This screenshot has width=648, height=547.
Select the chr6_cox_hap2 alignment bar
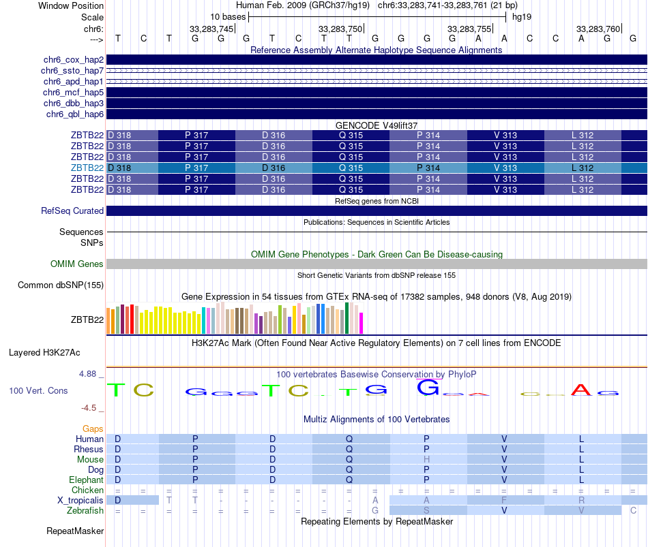pos(377,60)
